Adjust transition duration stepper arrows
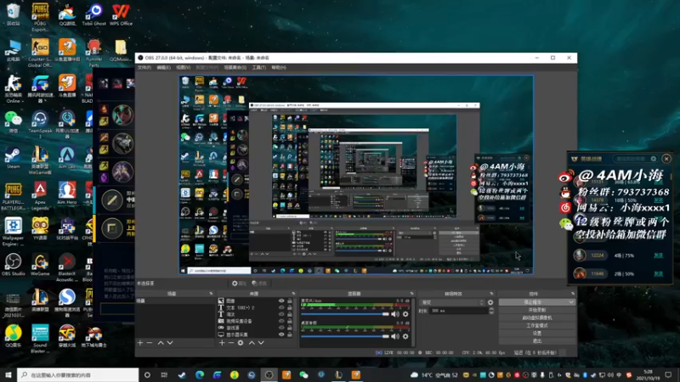The height and width of the screenshot is (382, 680). [x=491, y=311]
